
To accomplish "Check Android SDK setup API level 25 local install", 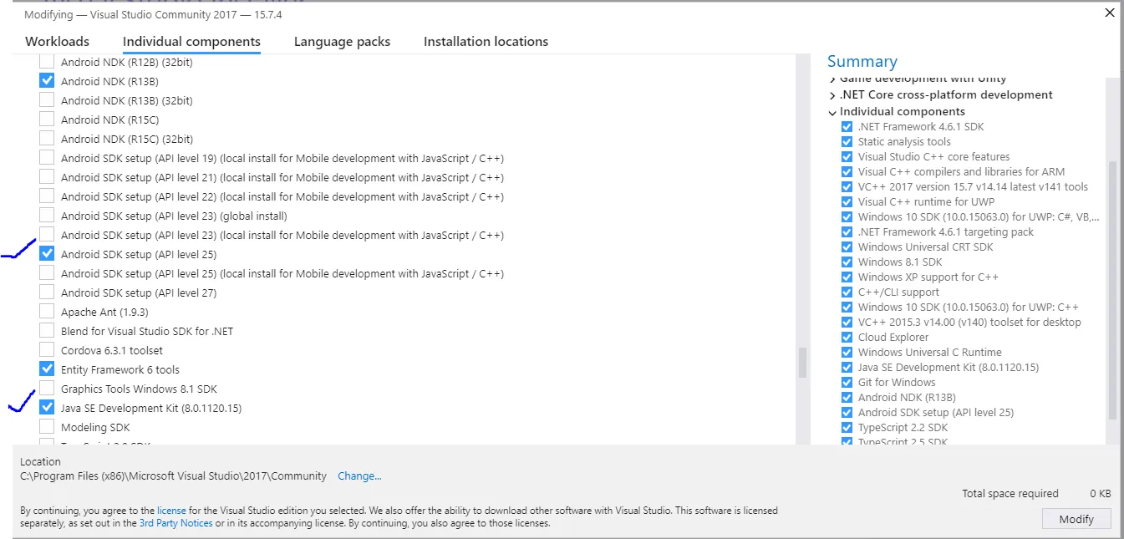I will [x=47, y=273].
